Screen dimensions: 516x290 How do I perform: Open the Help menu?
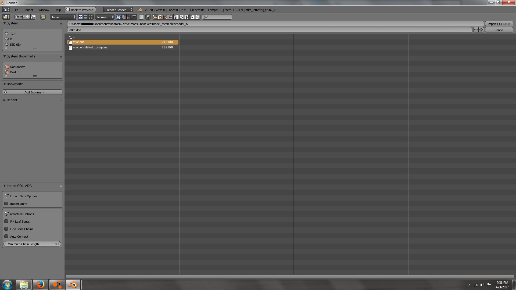pyautogui.click(x=58, y=10)
